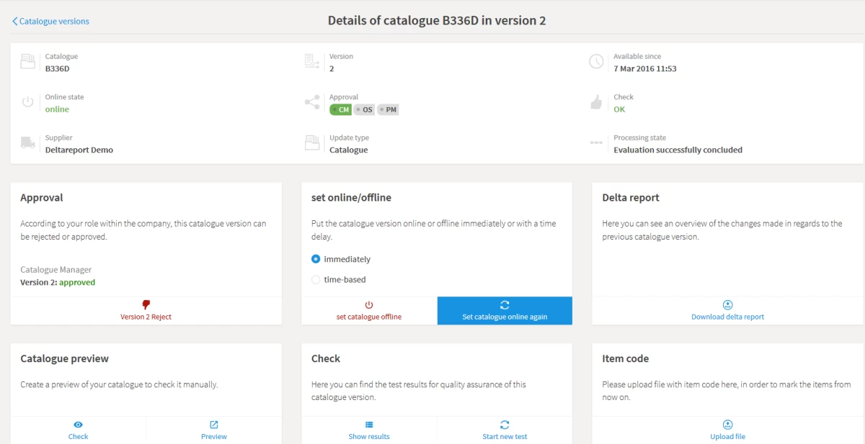The width and height of the screenshot is (865, 444).
Task: Select the time-based radio option
Action: (316, 279)
